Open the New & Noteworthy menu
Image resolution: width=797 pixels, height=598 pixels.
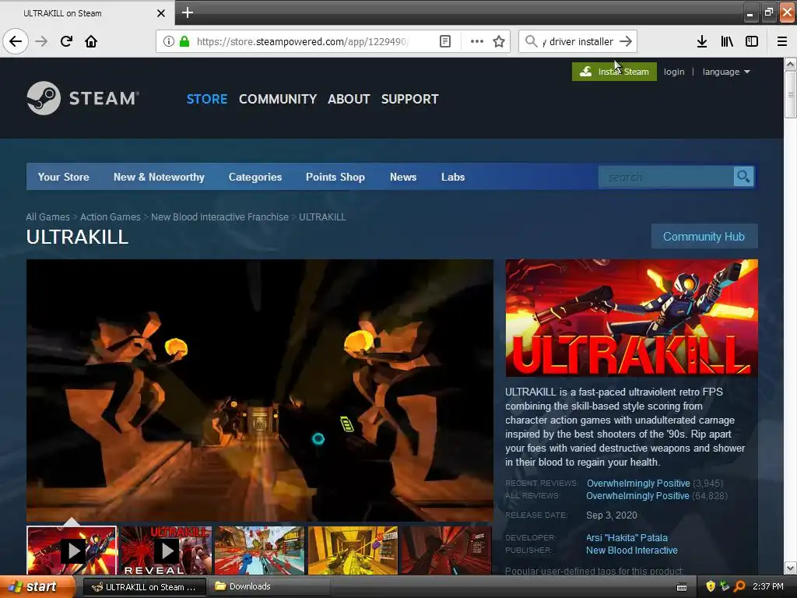[159, 177]
